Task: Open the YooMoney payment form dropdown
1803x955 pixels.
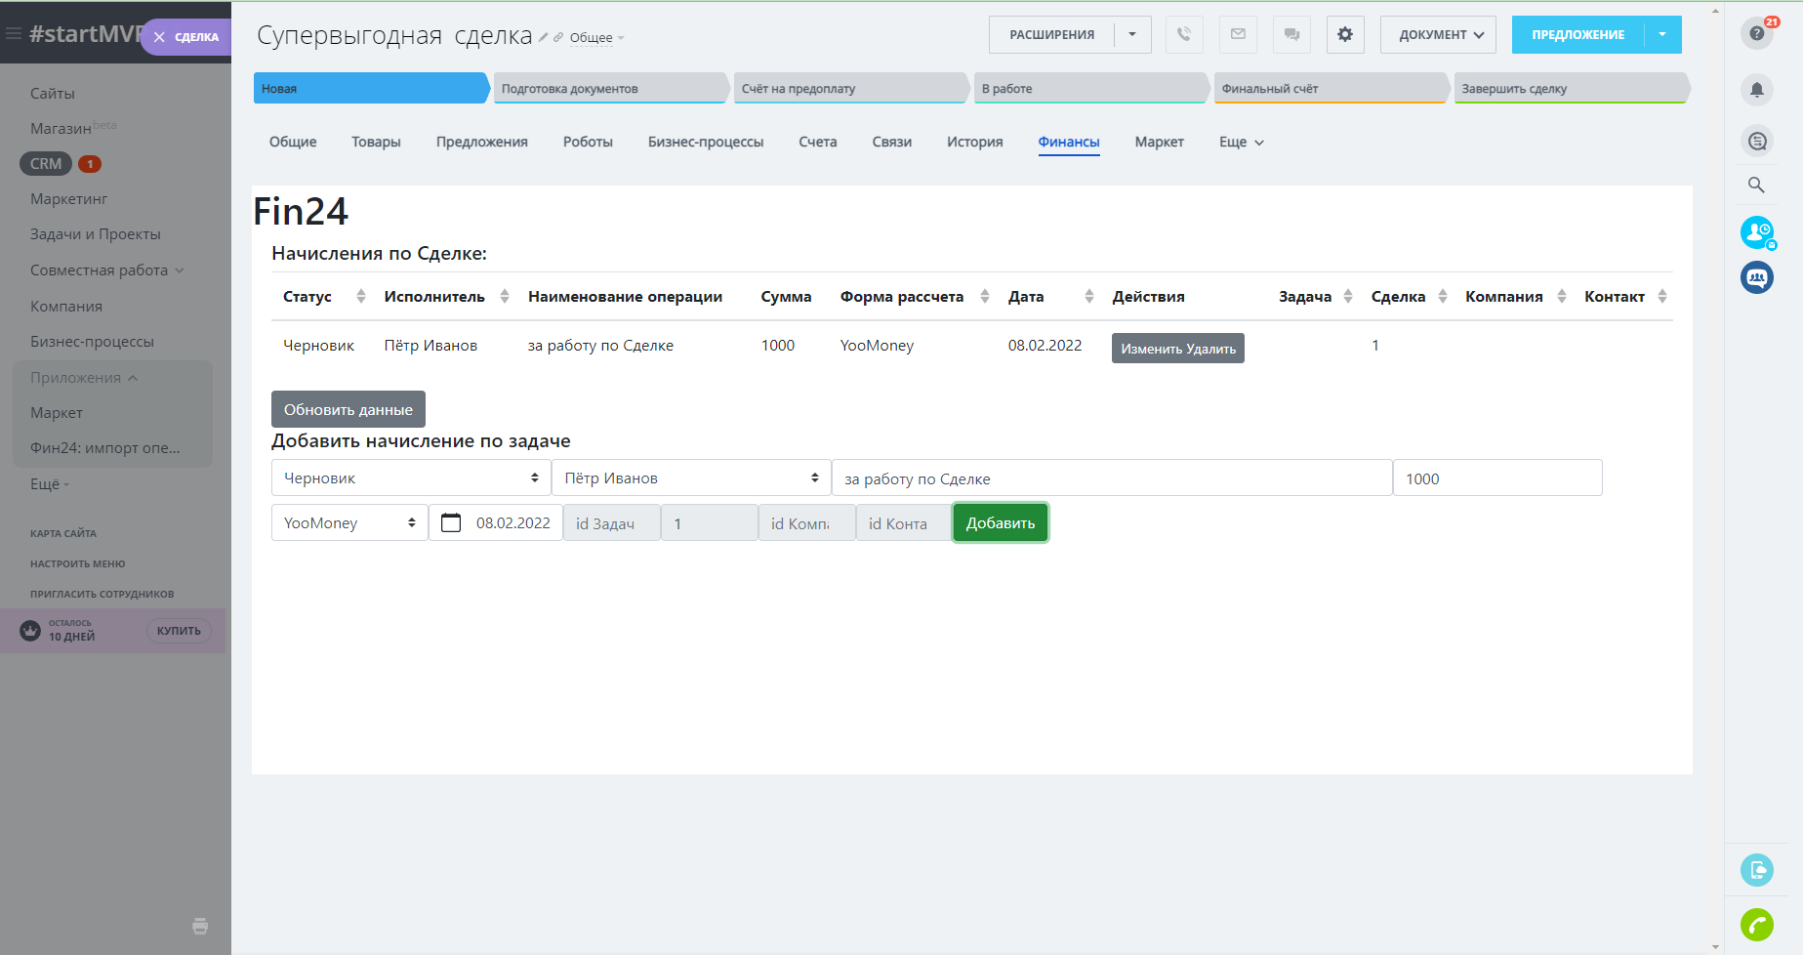Action: pyautogui.click(x=349, y=523)
